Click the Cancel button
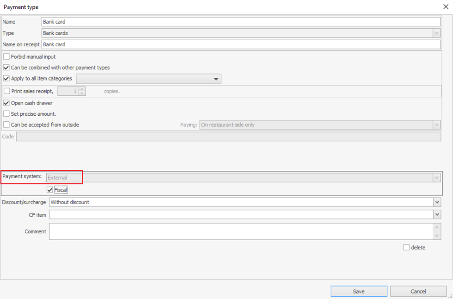 (x=418, y=291)
